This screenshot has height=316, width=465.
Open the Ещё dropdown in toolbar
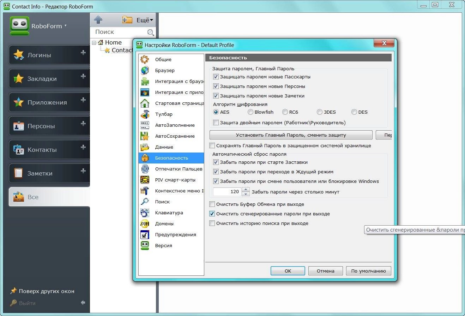pos(145,20)
